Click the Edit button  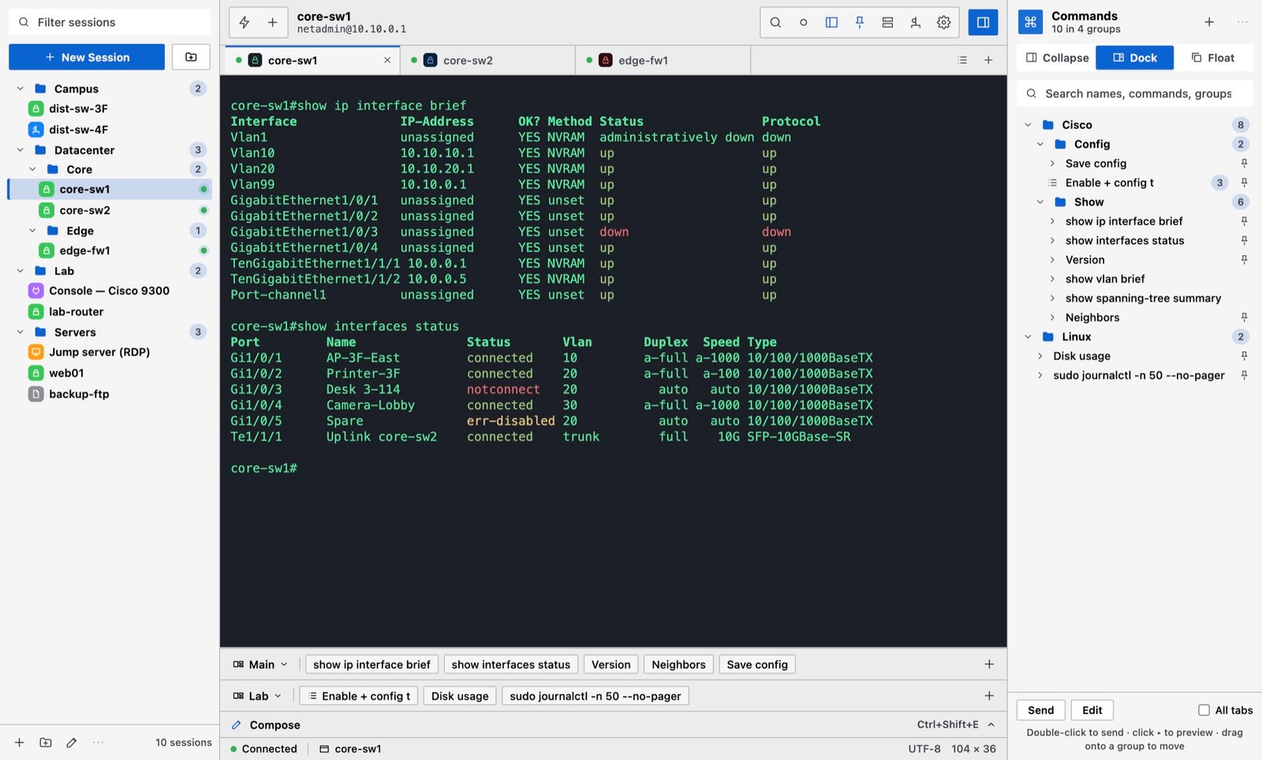1092,710
